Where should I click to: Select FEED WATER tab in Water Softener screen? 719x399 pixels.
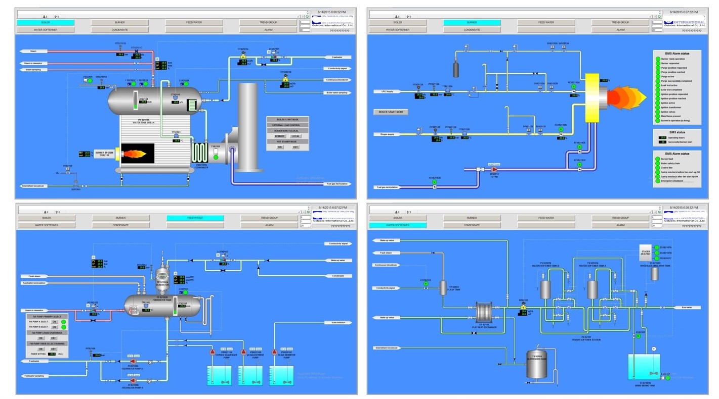546,218
